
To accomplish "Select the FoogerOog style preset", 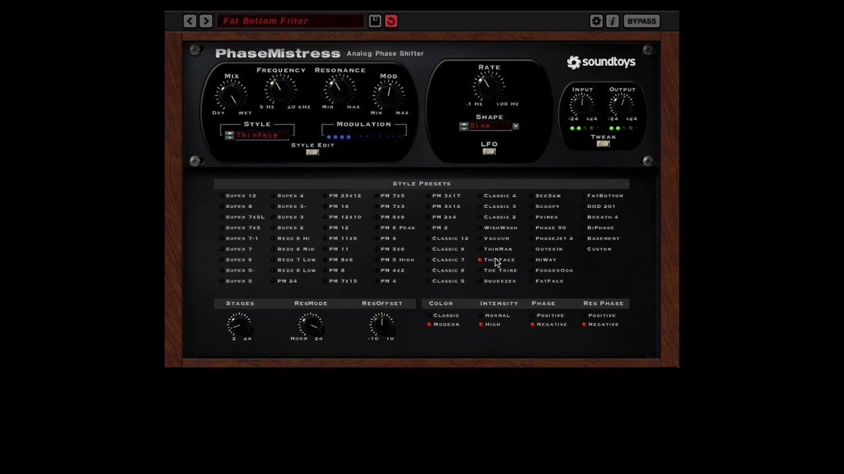I will click(551, 270).
